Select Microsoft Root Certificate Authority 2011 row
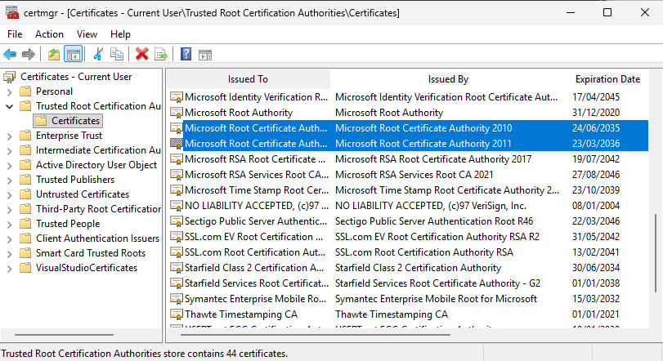The height and width of the screenshot is (361, 663). tap(408, 144)
